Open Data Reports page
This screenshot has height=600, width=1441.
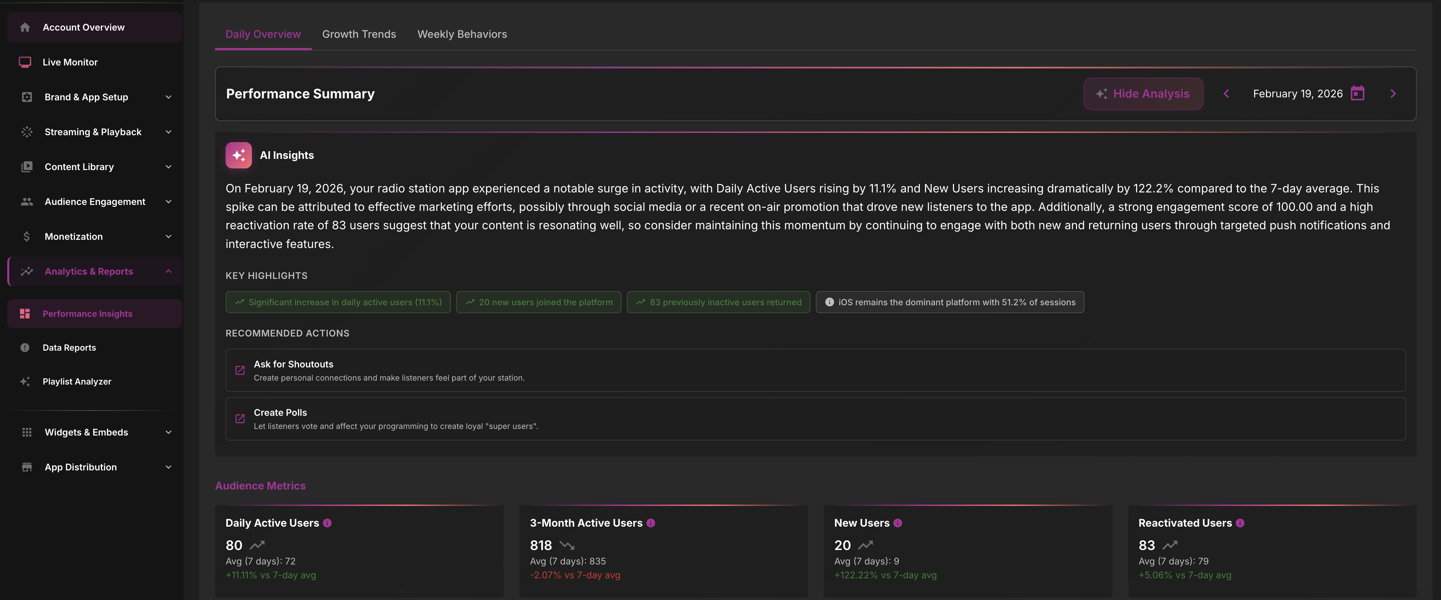pos(69,348)
